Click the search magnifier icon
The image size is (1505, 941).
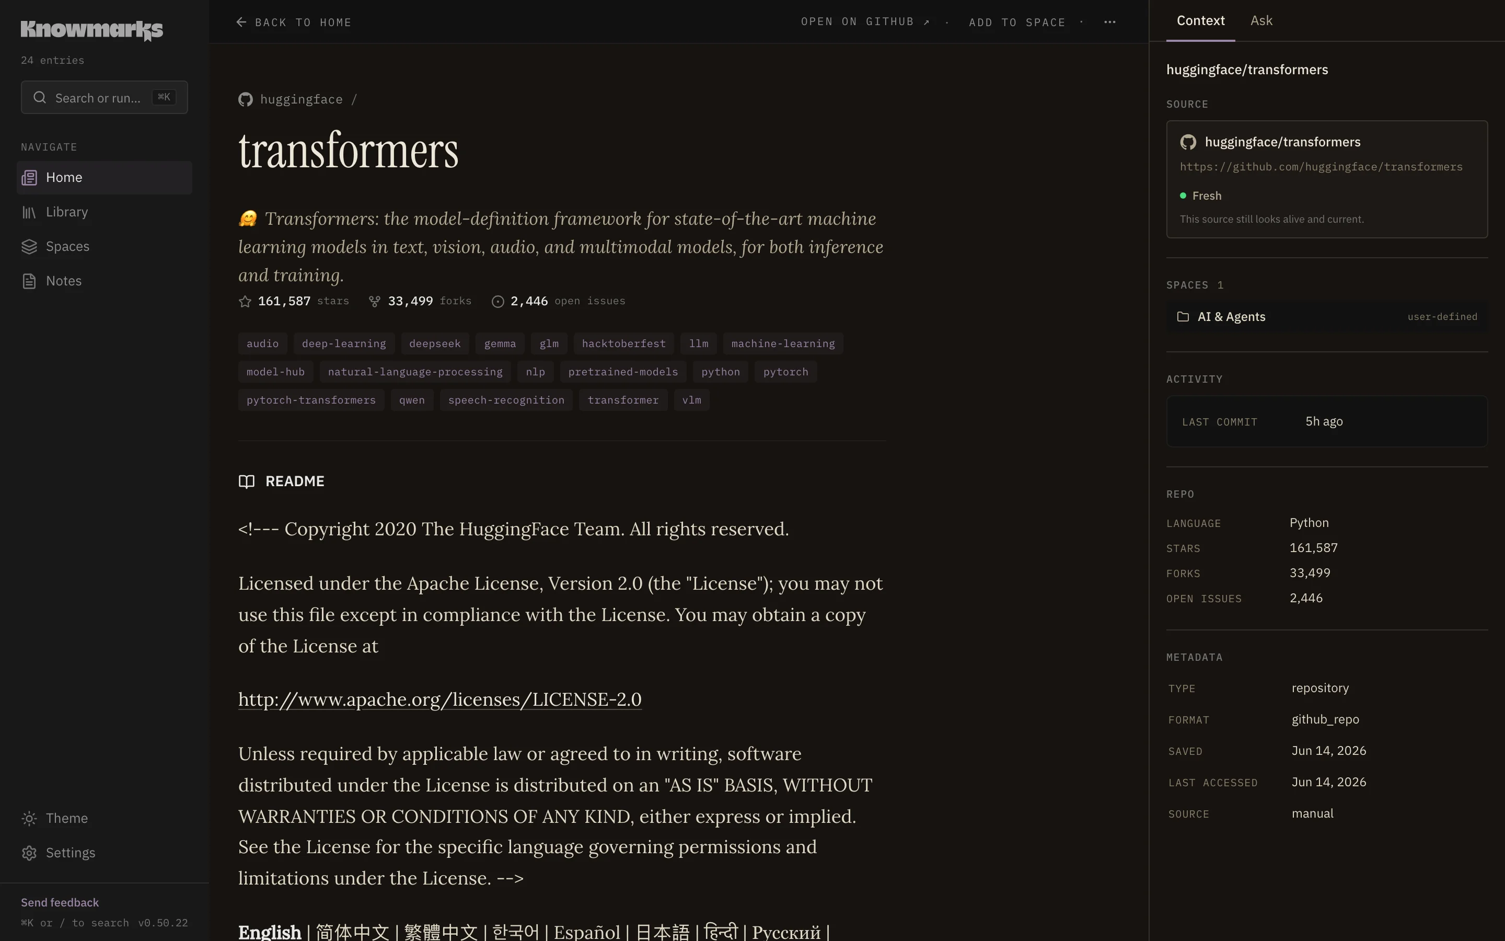(x=40, y=98)
